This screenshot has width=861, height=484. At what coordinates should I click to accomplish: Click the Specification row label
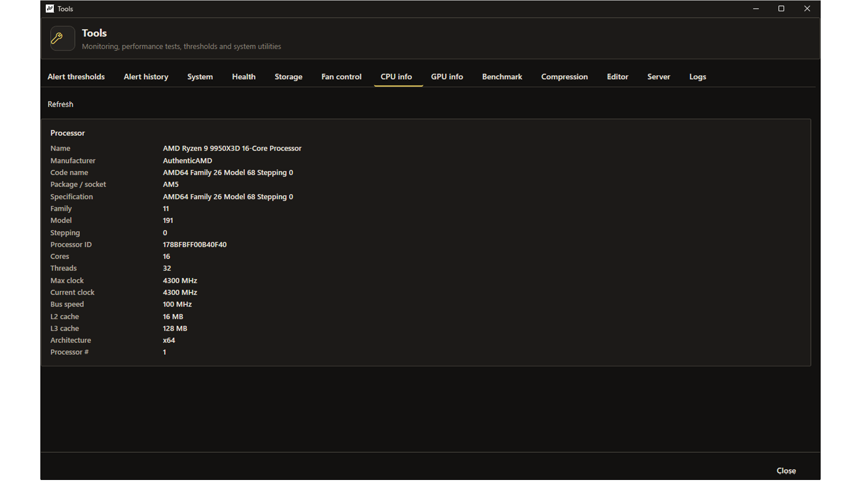point(71,197)
